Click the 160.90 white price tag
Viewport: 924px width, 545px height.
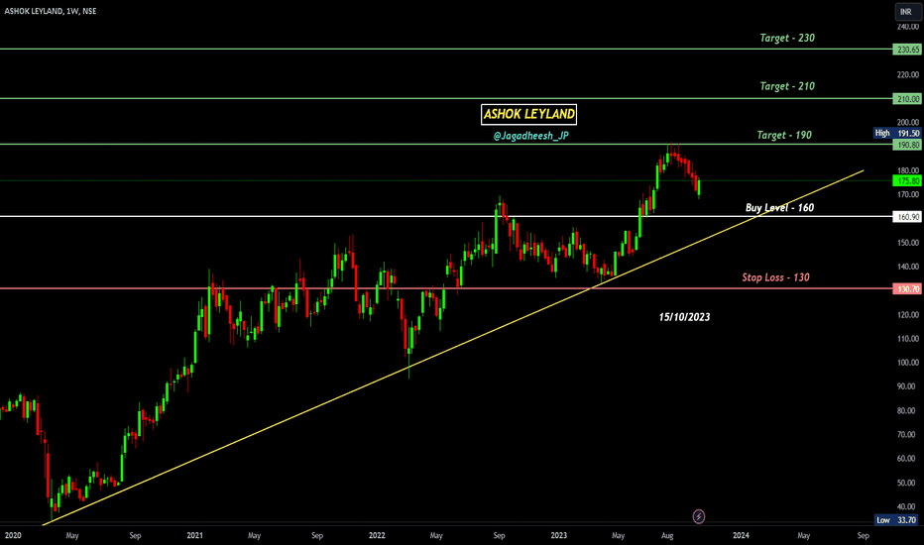pos(907,217)
